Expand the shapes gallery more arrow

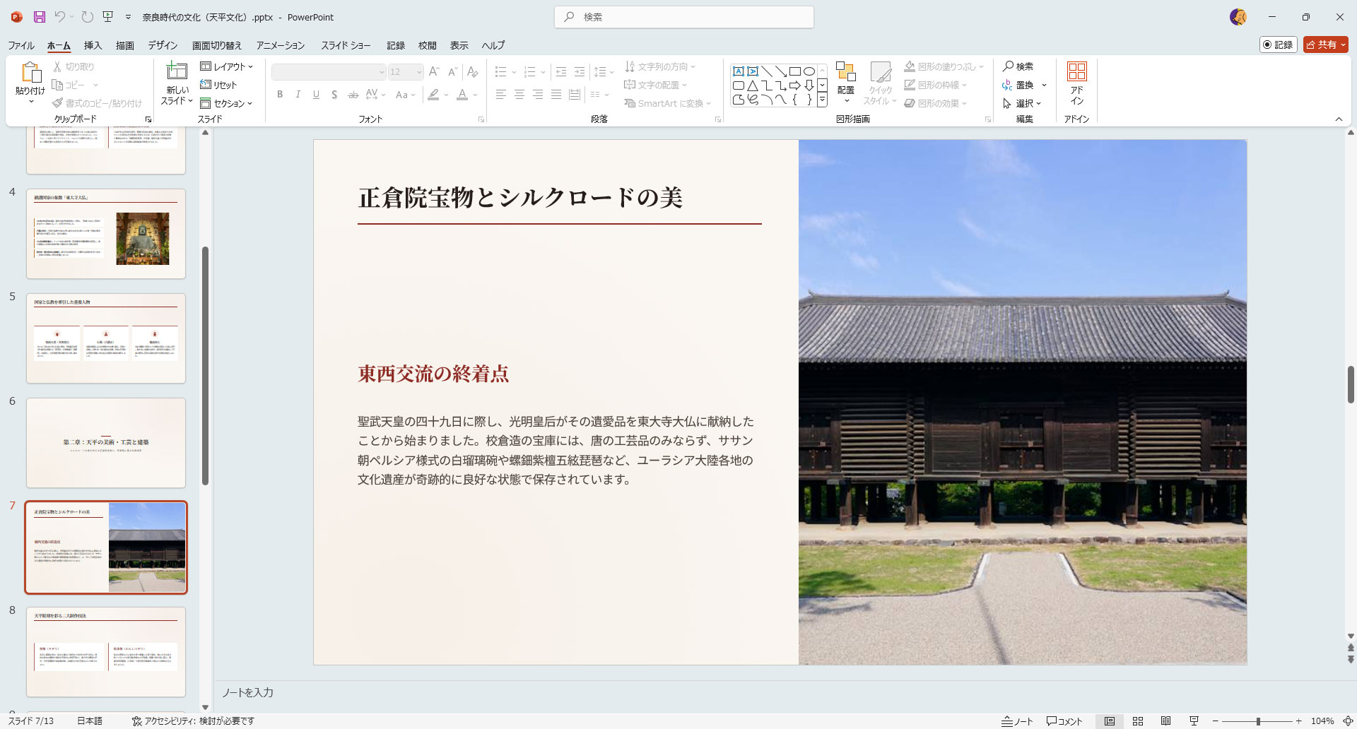click(x=822, y=100)
